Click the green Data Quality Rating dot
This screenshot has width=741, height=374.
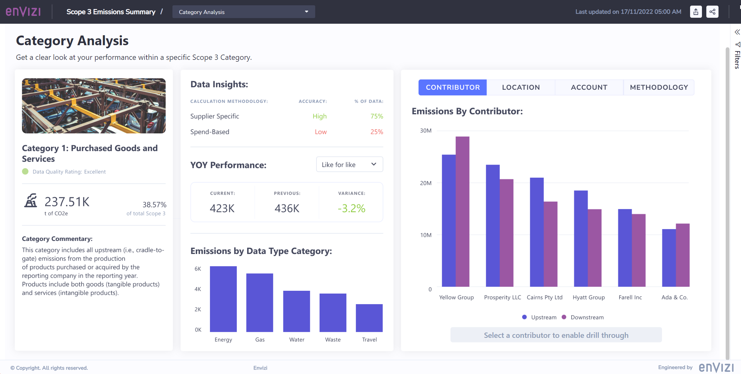coord(25,171)
